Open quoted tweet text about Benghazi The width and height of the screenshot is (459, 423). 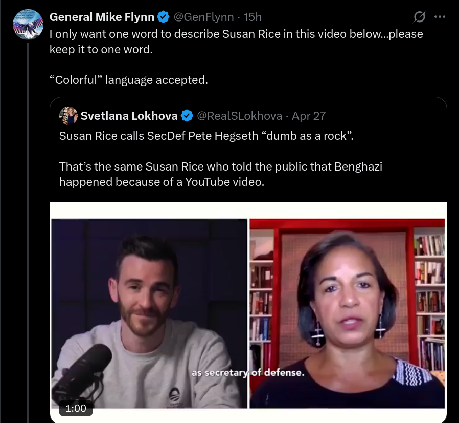point(221,174)
